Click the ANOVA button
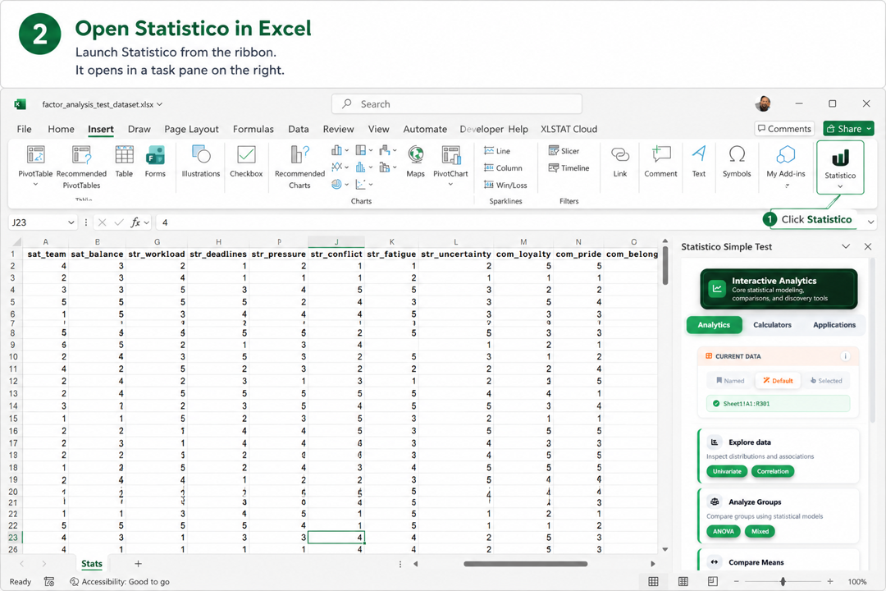The width and height of the screenshot is (886, 591). tap(724, 531)
